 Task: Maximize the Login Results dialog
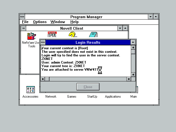[133, 42]
